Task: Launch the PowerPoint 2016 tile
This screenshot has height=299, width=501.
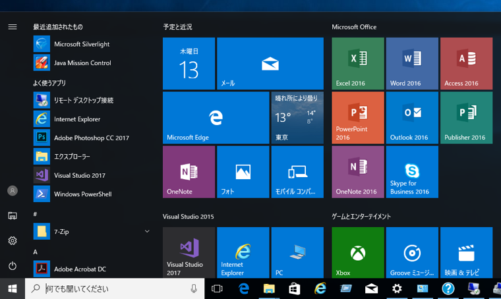Action: click(358, 117)
